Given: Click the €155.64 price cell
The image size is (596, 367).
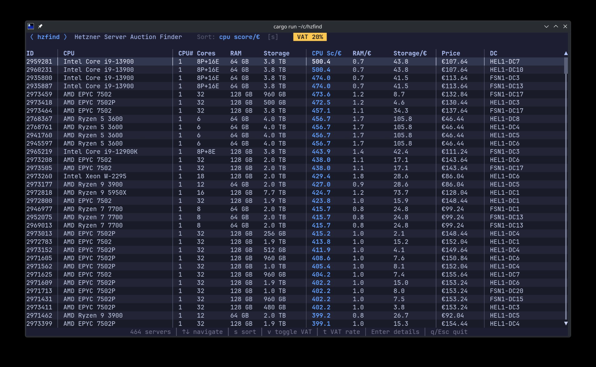Looking at the screenshot, I should [x=454, y=274].
